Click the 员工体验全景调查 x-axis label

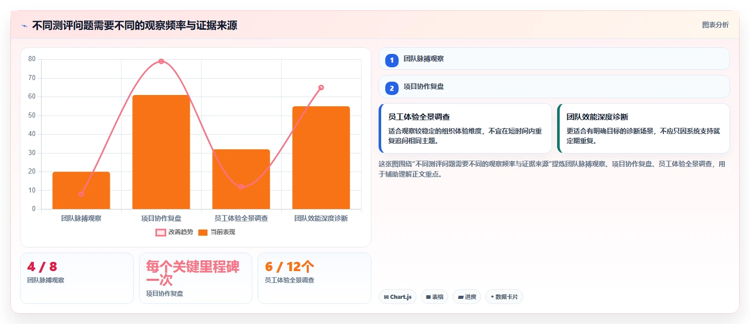point(241,218)
